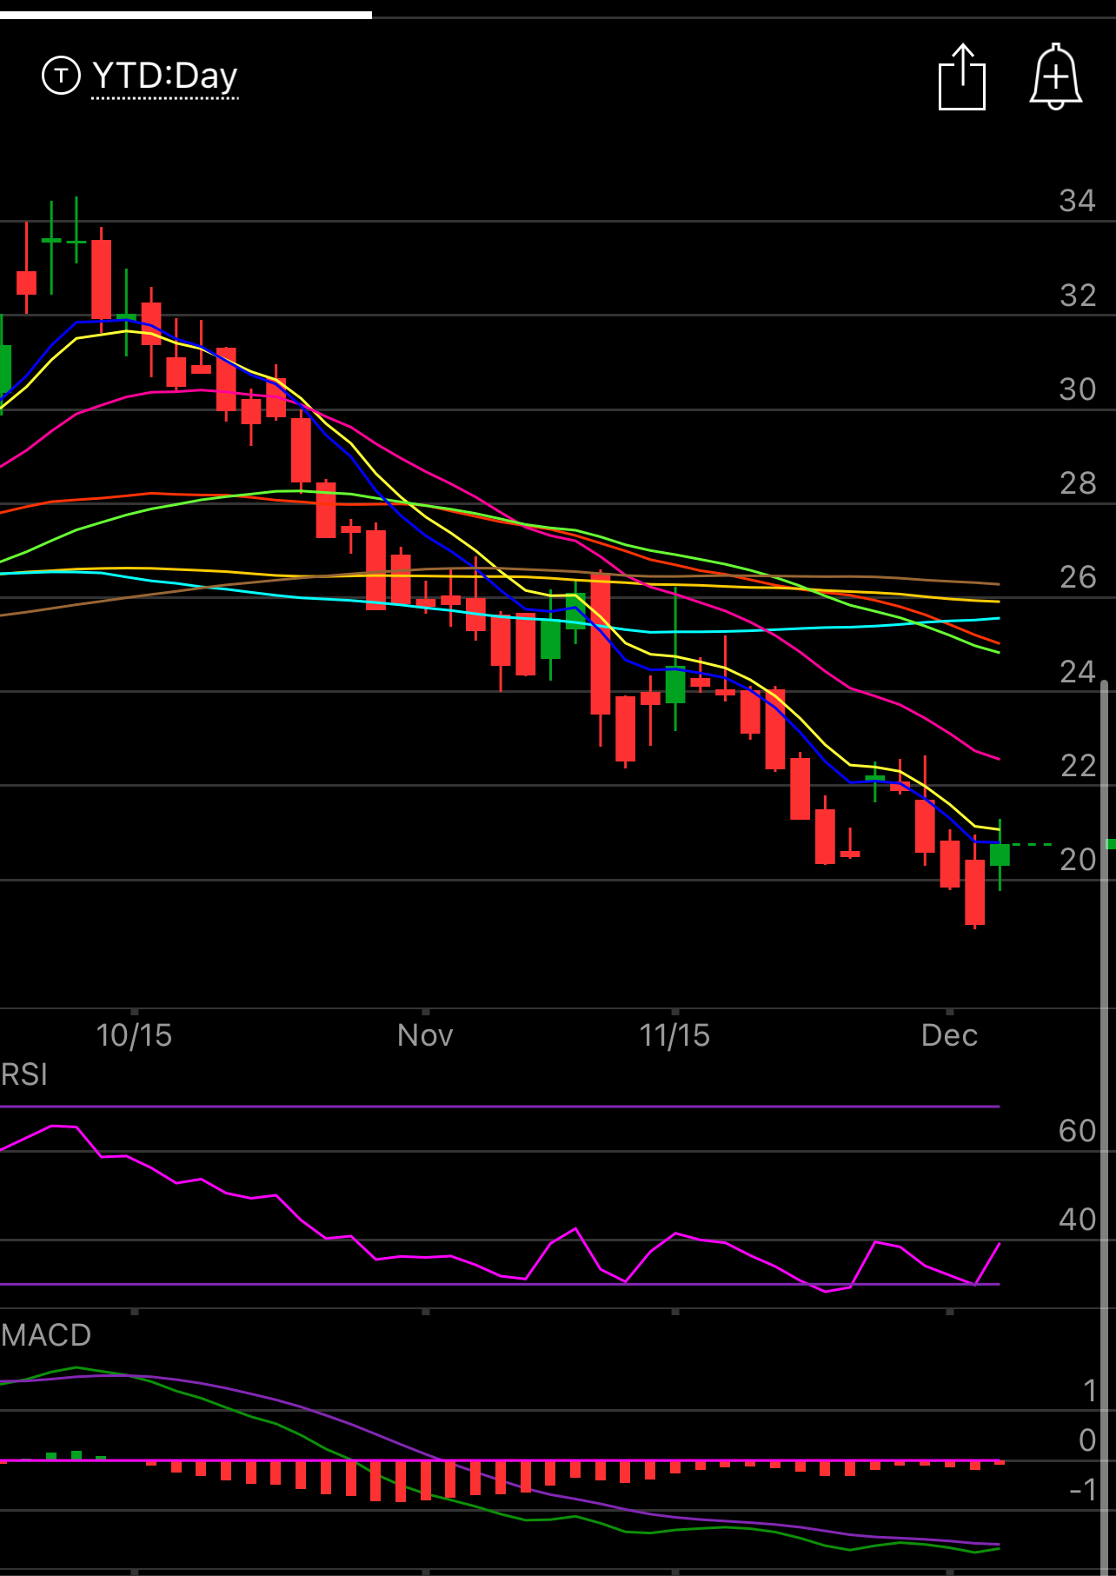
Task: Tap the 30 price axis label
Action: [x=1078, y=389]
